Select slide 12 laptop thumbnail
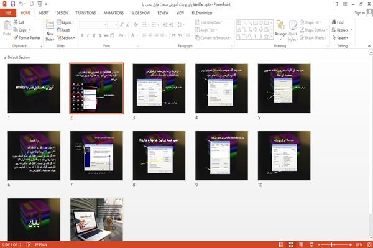 coord(96,219)
